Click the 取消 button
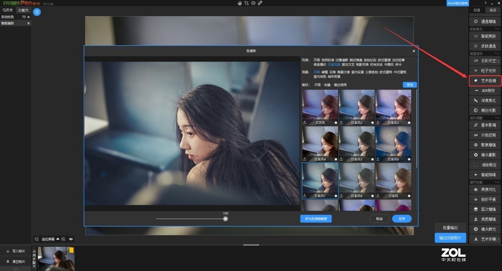The height and width of the screenshot is (271, 502). [x=379, y=219]
